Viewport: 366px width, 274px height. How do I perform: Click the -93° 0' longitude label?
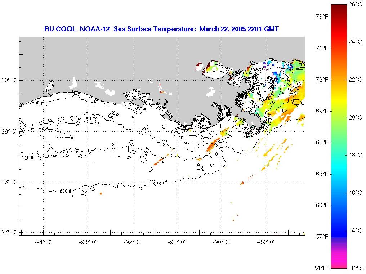pos(88,242)
